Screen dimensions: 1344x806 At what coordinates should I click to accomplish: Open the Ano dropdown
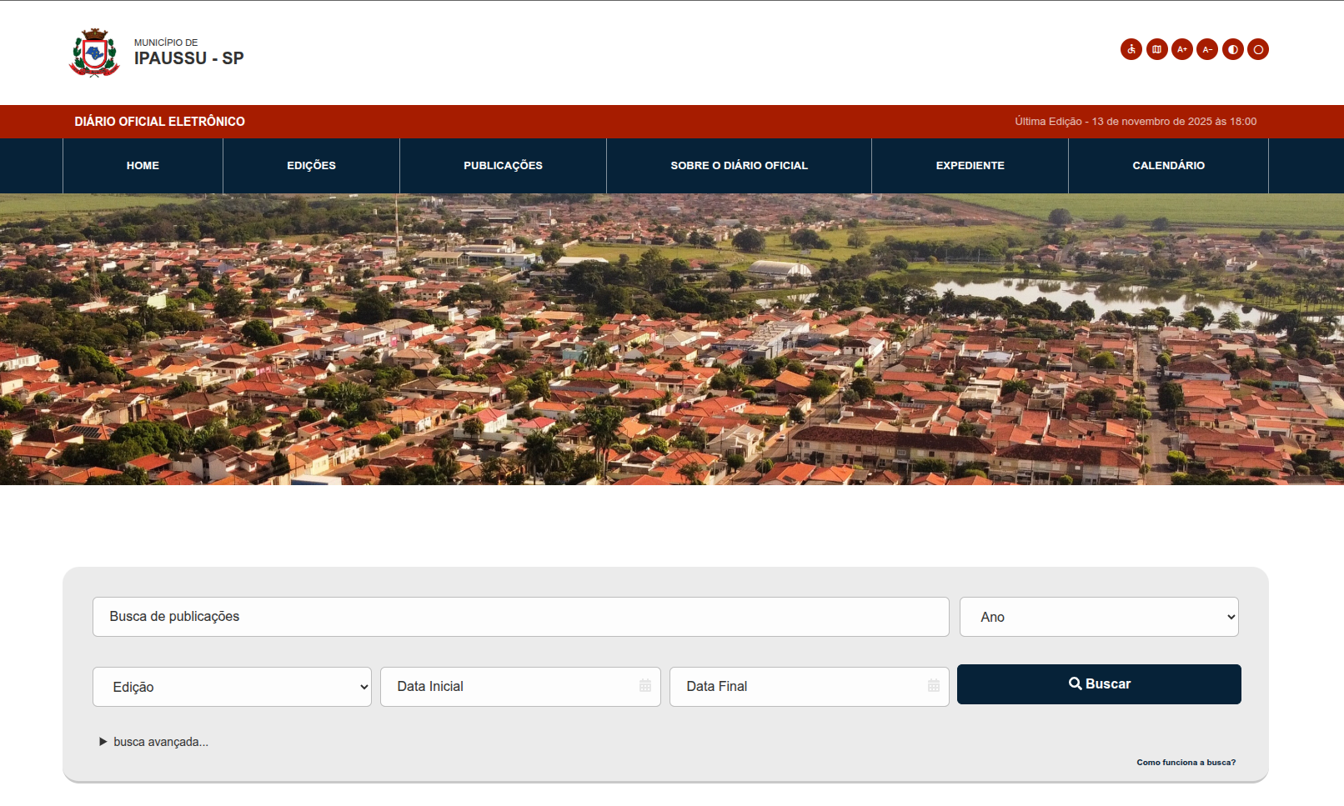tap(1099, 617)
